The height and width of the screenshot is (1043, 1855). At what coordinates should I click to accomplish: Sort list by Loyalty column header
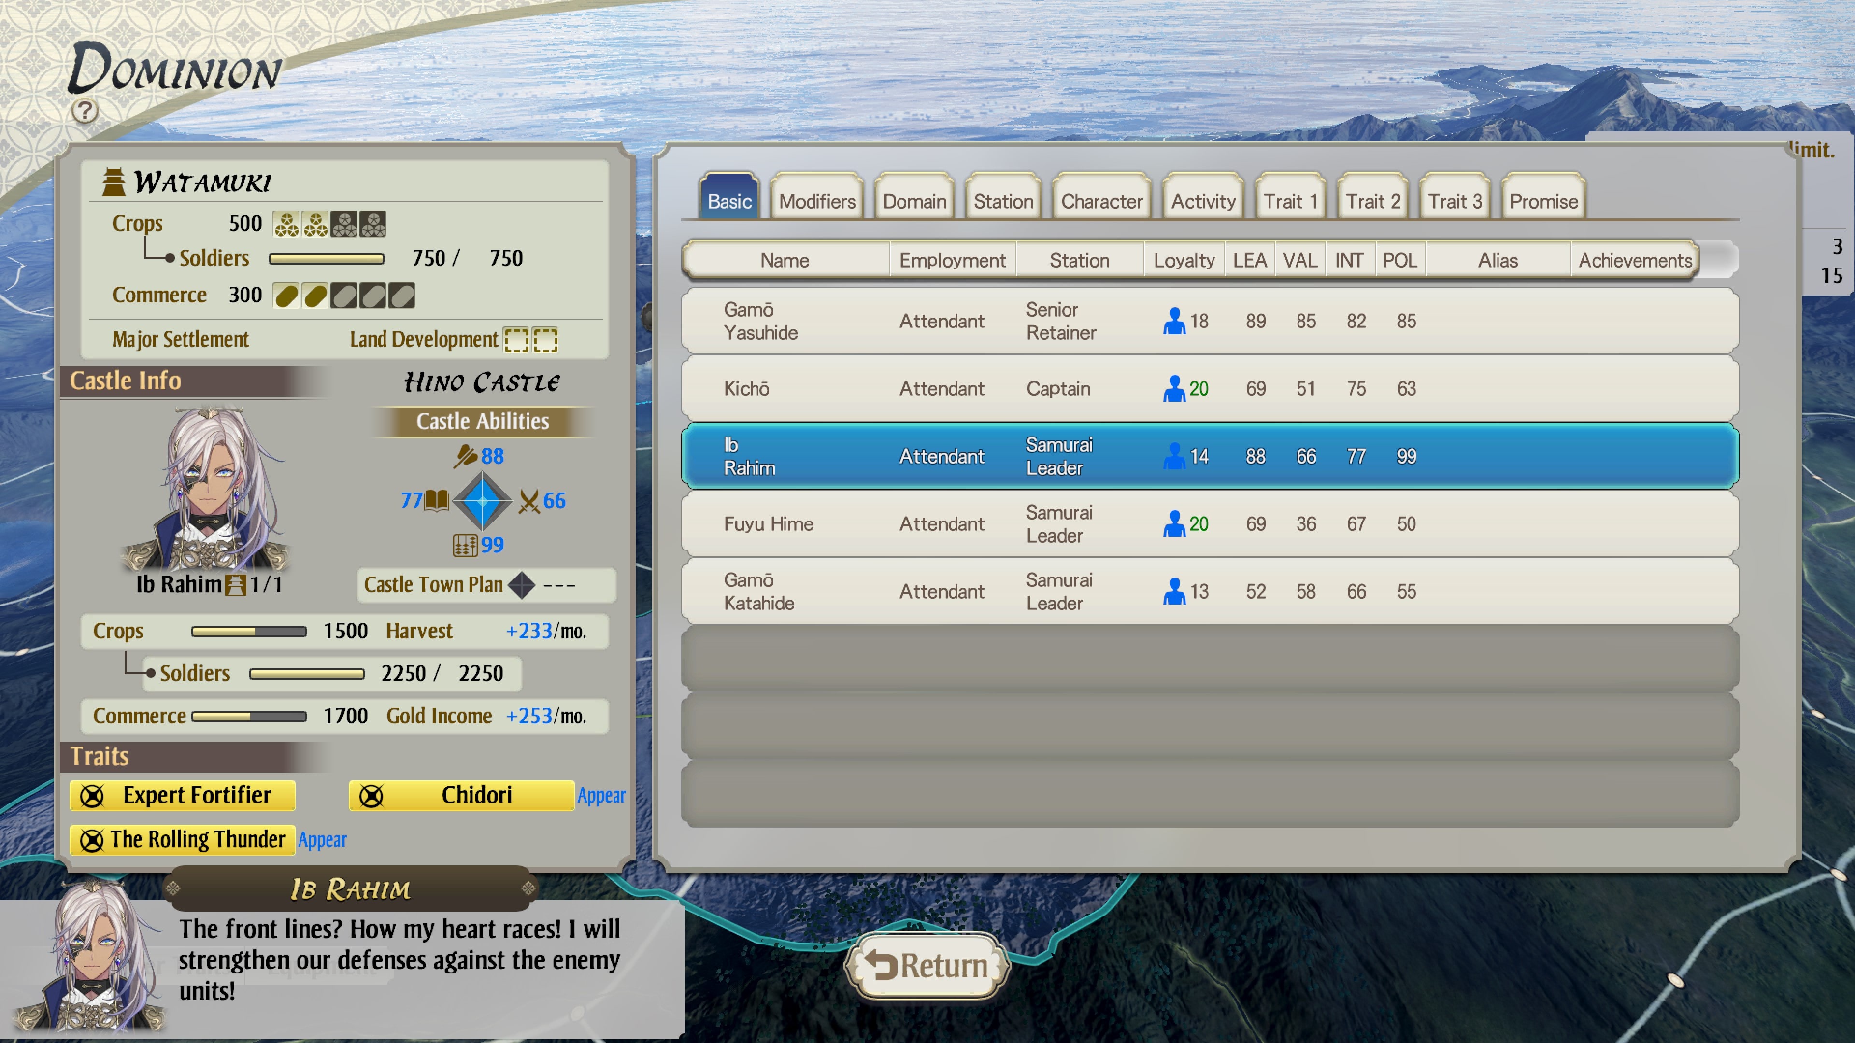(x=1183, y=260)
